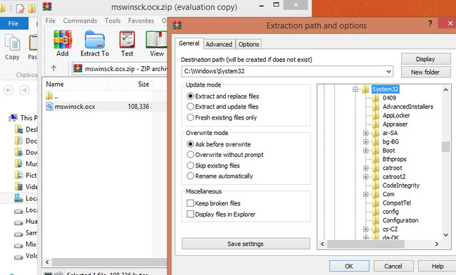Image resolution: width=456 pixels, height=275 pixels.
Task: Switch to the Options tab
Action: (x=249, y=44)
